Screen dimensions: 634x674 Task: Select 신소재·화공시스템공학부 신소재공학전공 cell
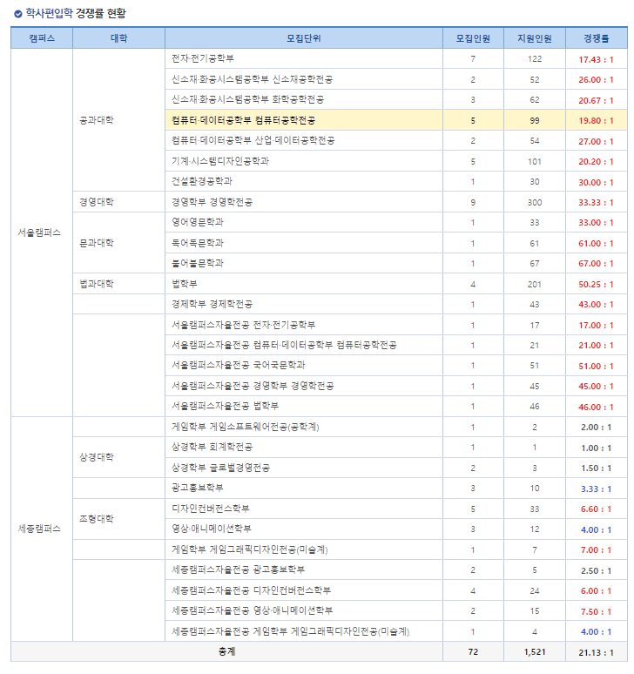304,79
